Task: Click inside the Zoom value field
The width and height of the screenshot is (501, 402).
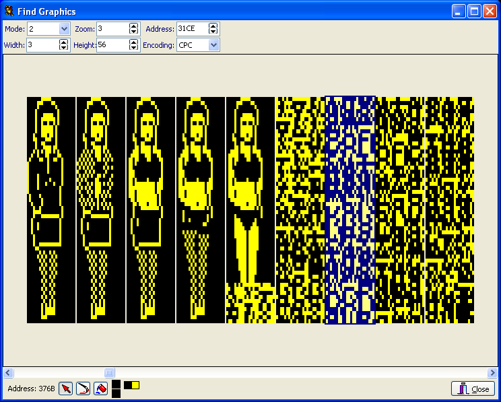Action: tap(111, 29)
